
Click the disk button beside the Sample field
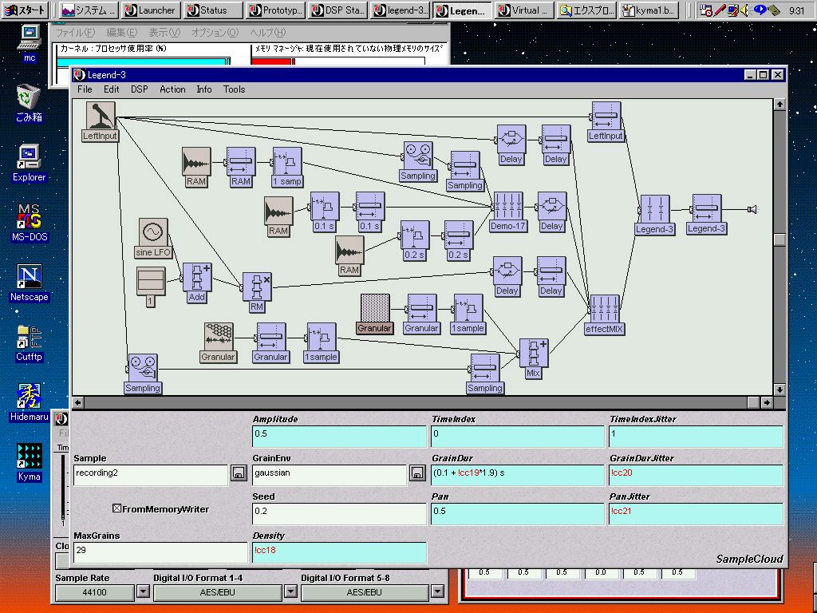pos(239,473)
